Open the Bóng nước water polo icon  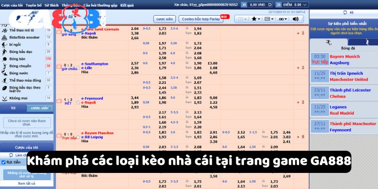click(x=4, y=73)
